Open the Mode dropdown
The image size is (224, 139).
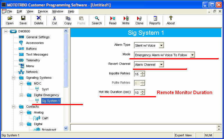pos(192,55)
